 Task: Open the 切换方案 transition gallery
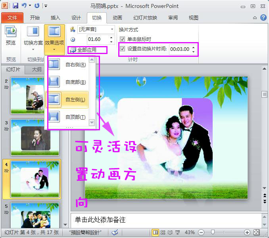click(x=33, y=39)
